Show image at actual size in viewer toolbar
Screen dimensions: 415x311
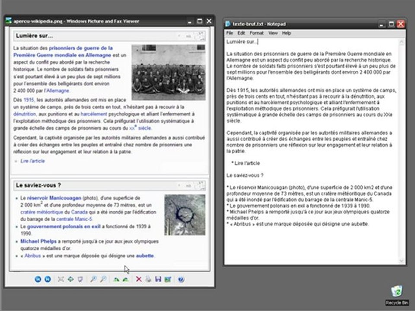(70, 279)
